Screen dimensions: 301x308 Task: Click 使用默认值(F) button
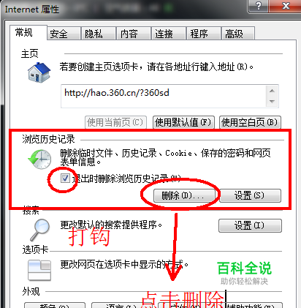coord(183,122)
